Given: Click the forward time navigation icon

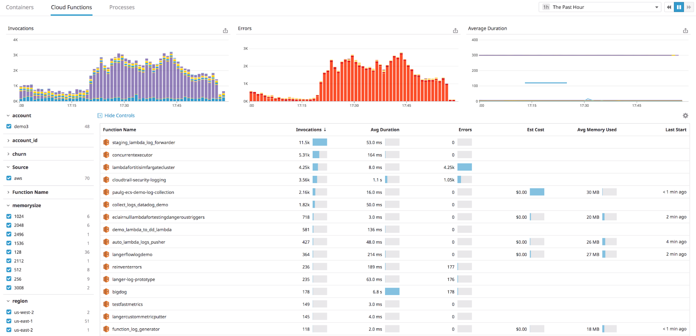Looking at the screenshot, I should tap(689, 7).
